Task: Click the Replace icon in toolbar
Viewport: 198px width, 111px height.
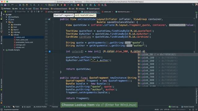Action: point(34,5)
